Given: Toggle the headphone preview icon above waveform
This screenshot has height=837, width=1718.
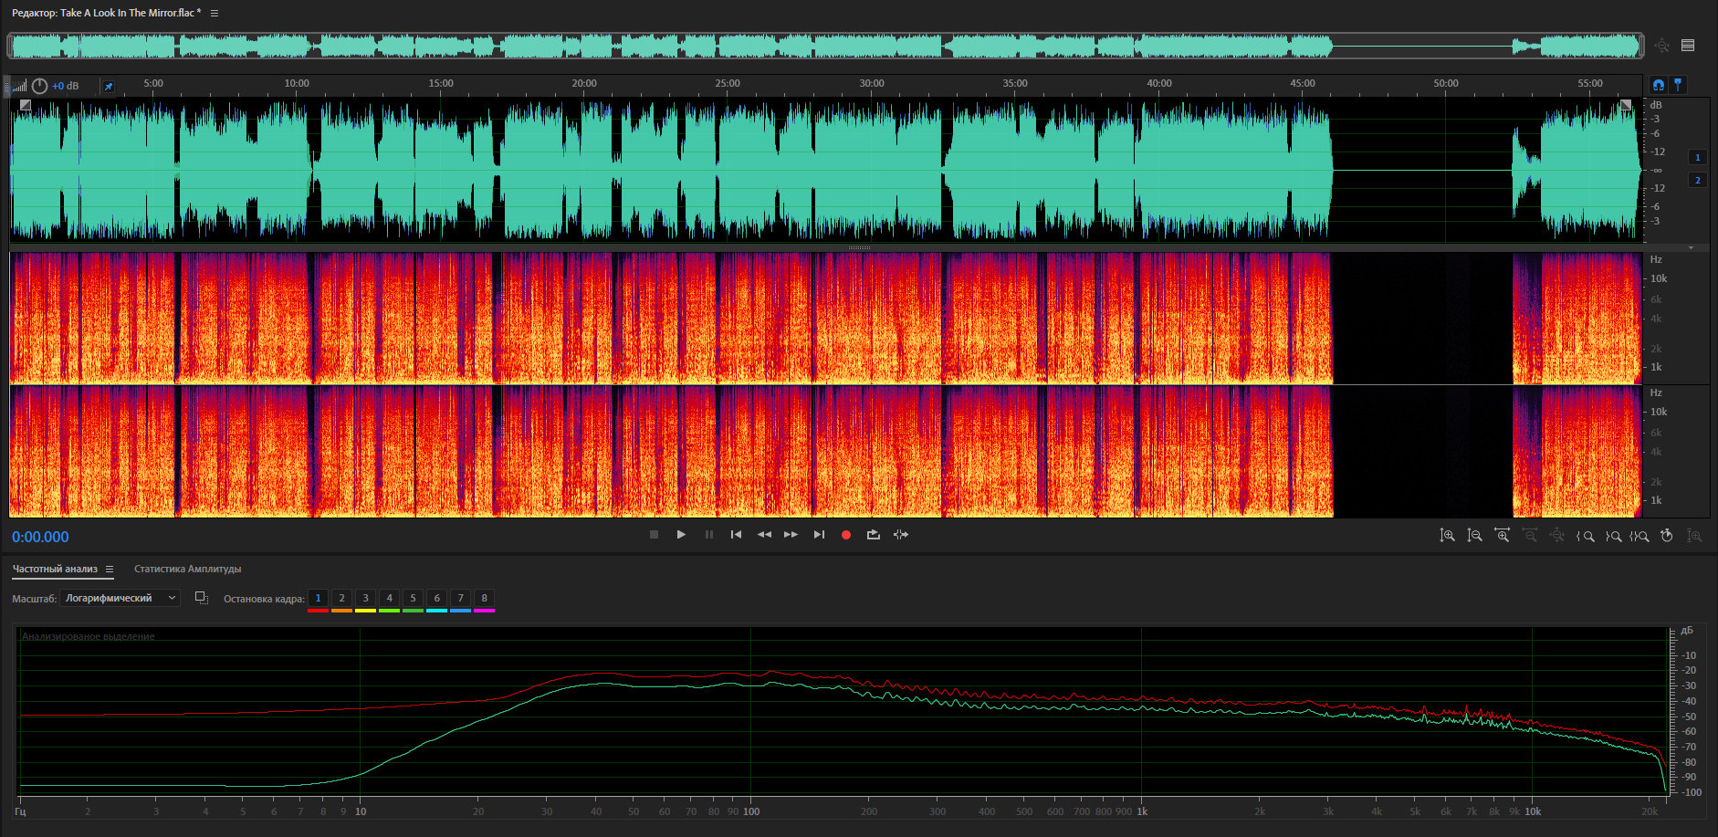Looking at the screenshot, I should pyautogui.click(x=1658, y=85).
